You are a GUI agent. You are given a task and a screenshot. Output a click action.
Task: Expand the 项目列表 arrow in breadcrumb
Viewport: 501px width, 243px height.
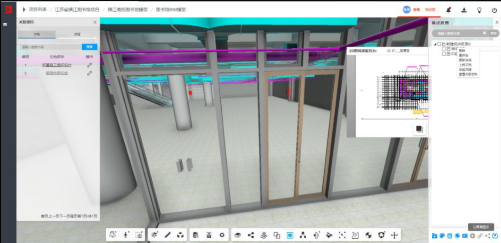pos(24,9)
